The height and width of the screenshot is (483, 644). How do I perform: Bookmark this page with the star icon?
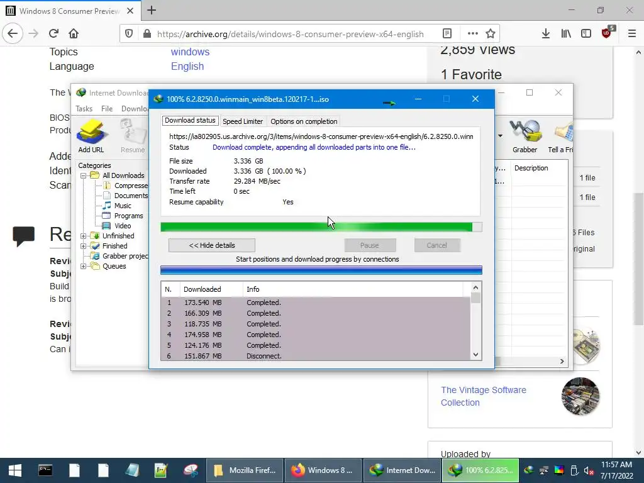[x=491, y=34]
